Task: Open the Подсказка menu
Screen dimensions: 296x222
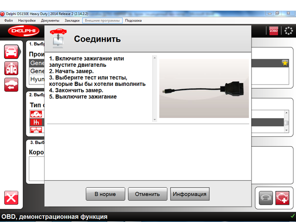Action: pyautogui.click(x=133, y=20)
